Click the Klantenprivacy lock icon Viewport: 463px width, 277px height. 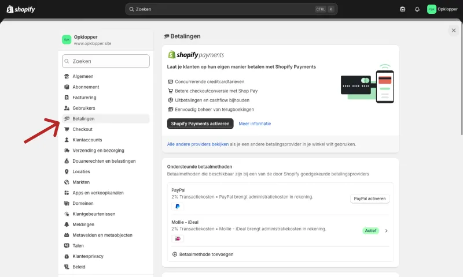point(67,256)
